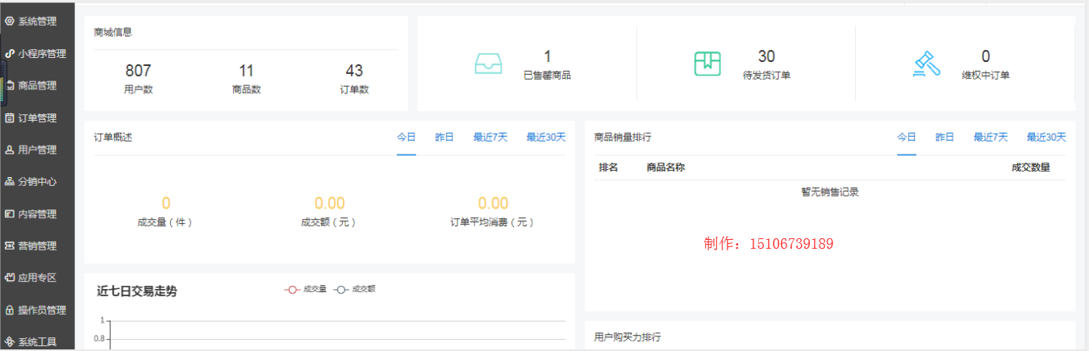Click the 排名 column header

(x=608, y=167)
